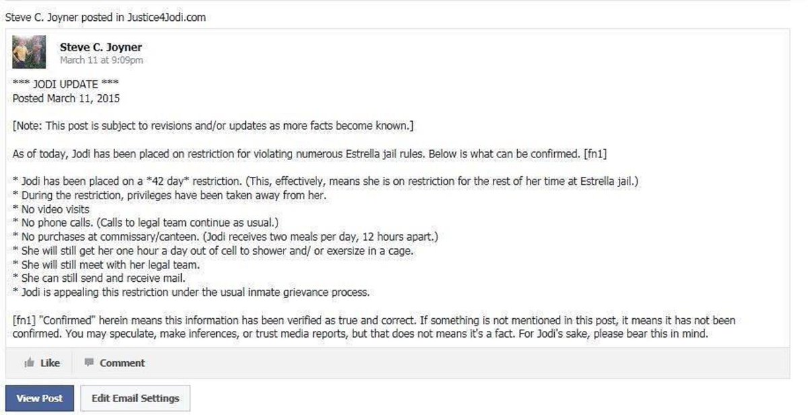
Task: Click the No video visits line
Action: [x=51, y=209]
